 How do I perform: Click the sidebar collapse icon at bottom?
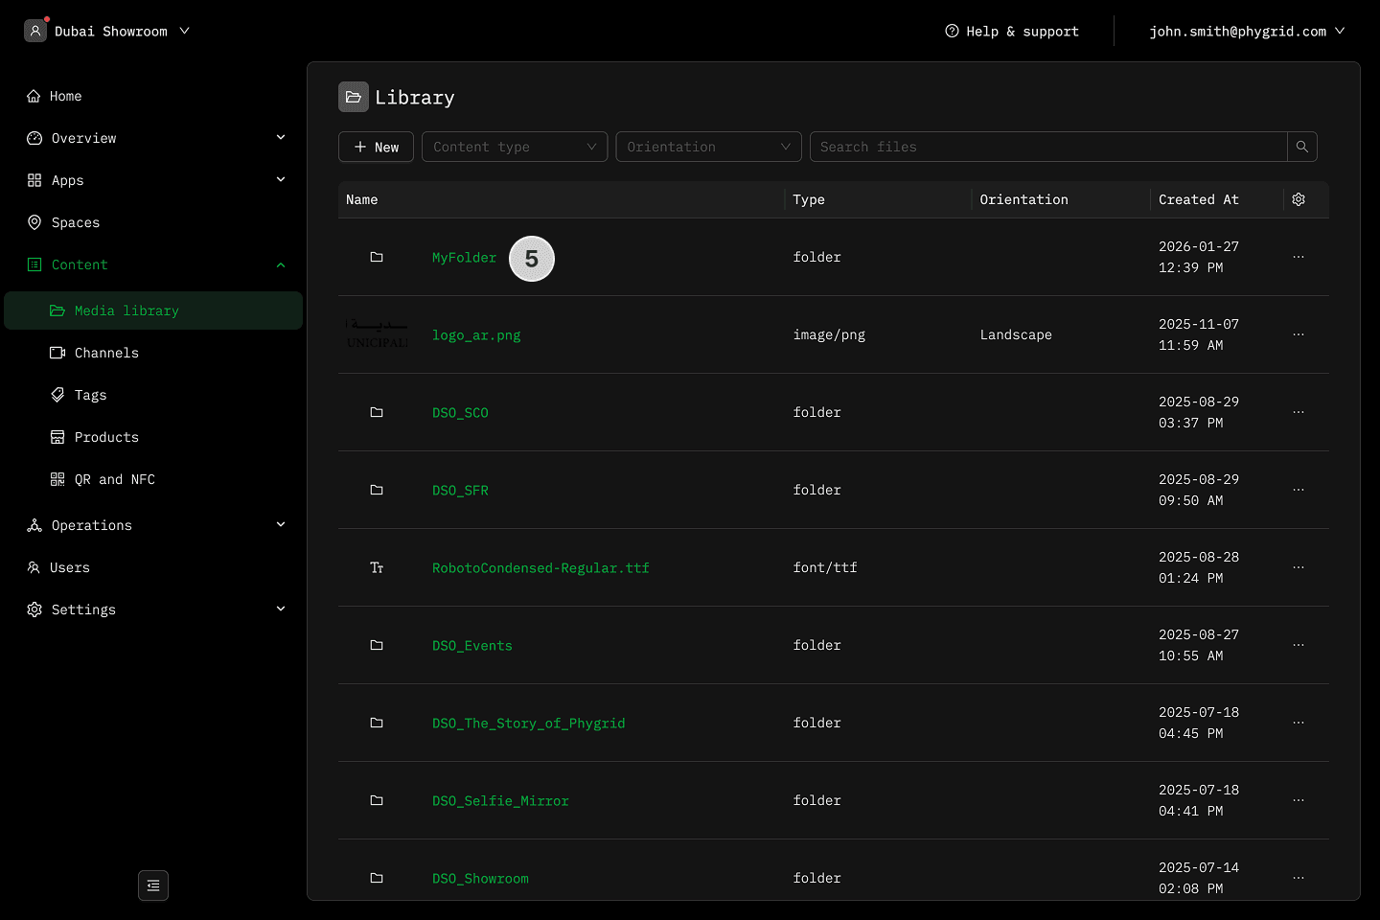point(153,885)
